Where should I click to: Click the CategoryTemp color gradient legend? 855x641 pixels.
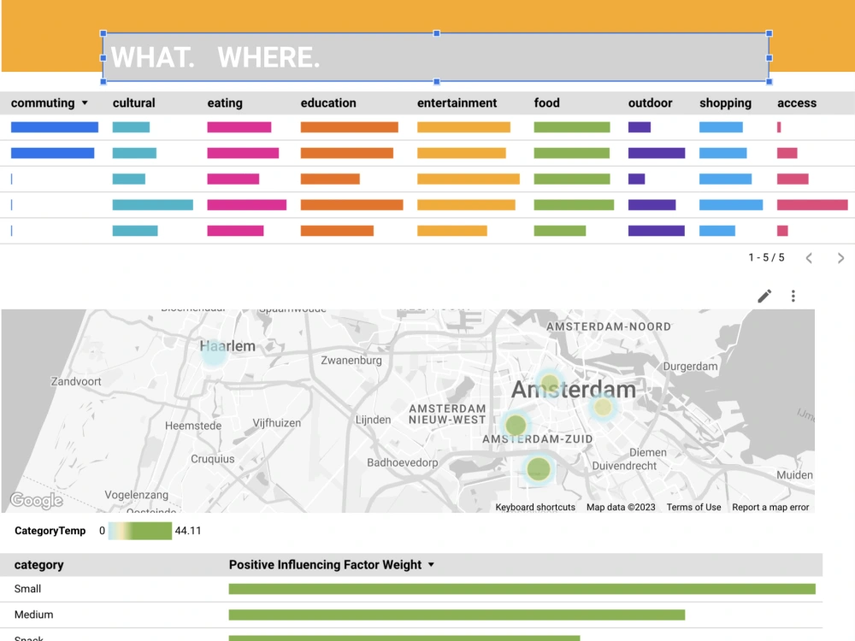pos(140,531)
